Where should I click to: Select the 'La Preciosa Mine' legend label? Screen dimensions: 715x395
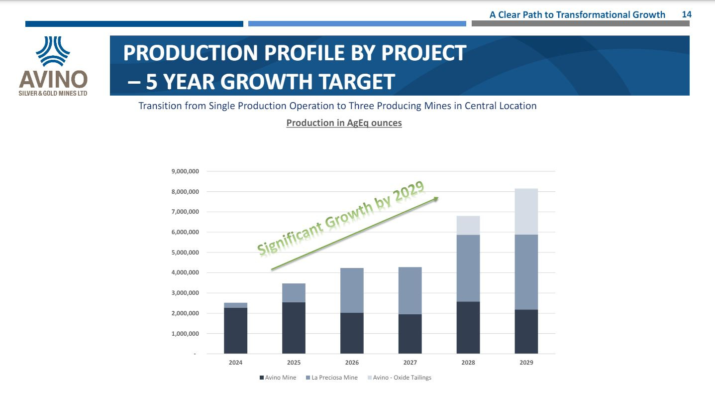tap(334, 378)
